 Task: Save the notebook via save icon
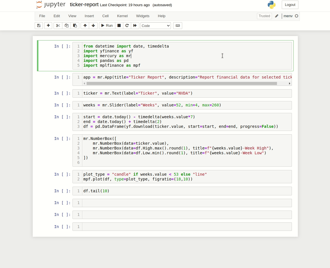tap(39, 25)
